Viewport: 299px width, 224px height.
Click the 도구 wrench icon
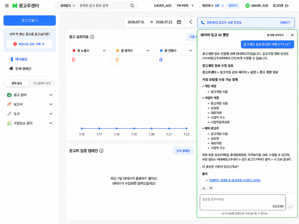click(10, 114)
